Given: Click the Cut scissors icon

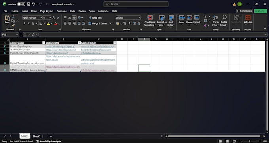Looking at the screenshot, I should pos(13,17).
